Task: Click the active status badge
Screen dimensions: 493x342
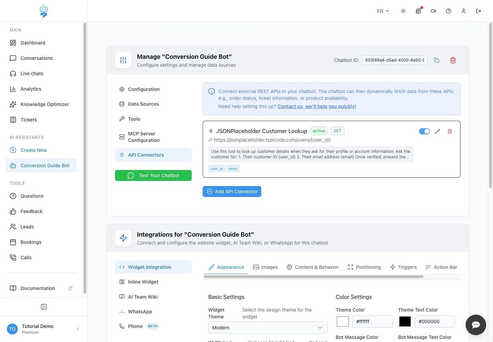Action: [319, 131]
